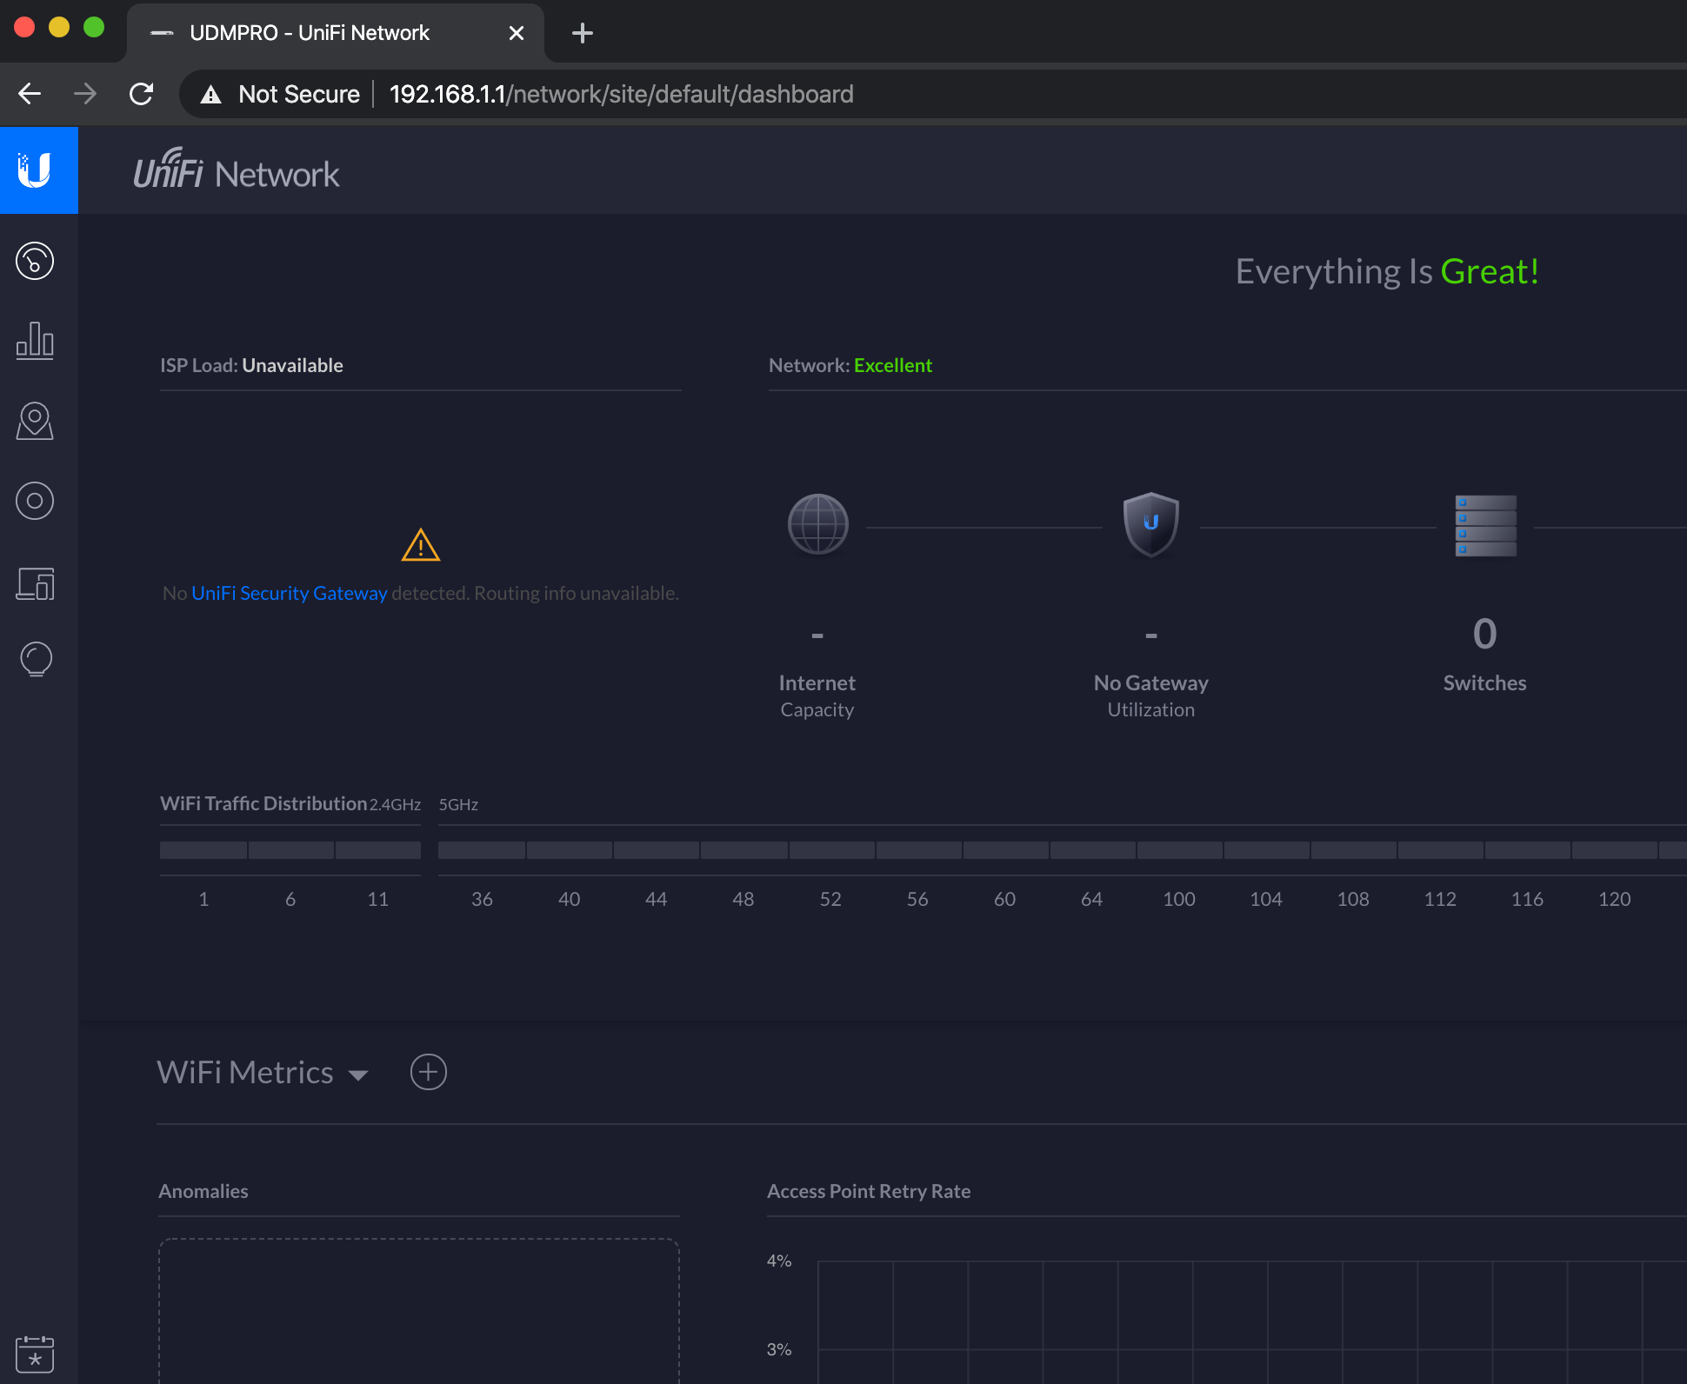The image size is (1687, 1384).
Task: Follow the UniFi Security Gateway link
Action: (x=289, y=593)
